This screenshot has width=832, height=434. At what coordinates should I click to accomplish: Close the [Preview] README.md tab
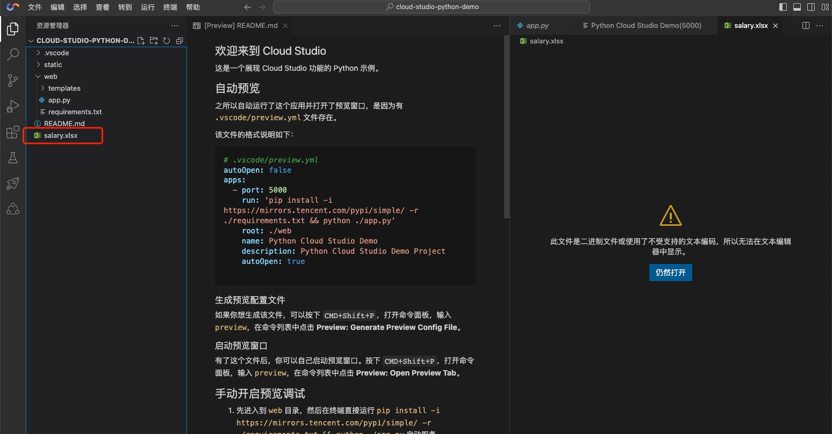pyautogui.click(x=285, y=26)
